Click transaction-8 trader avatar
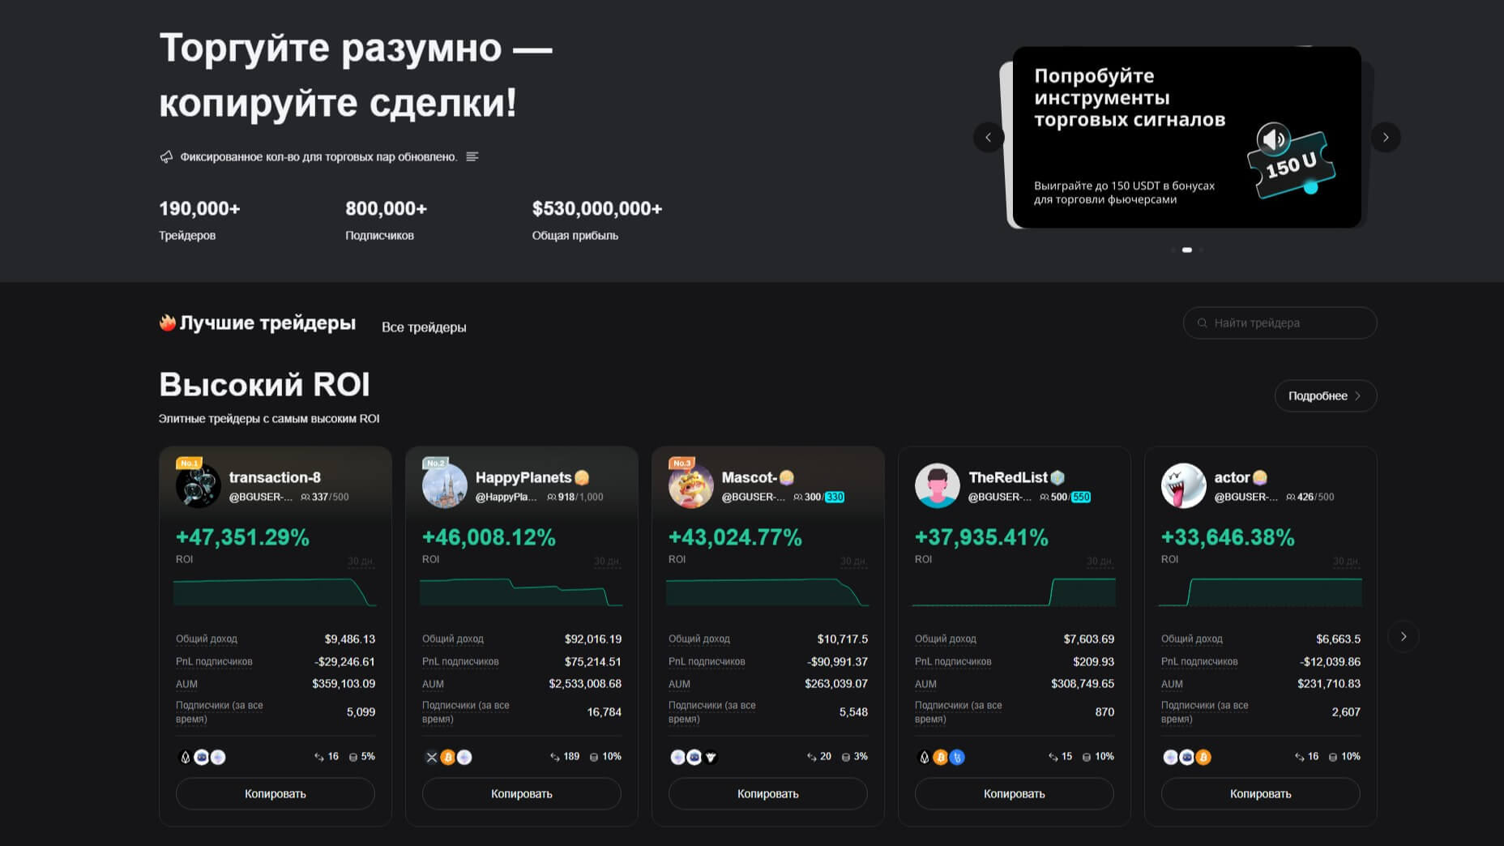The height and width of the screenshot is (846, 1504). pyautogui.click(x=198, y=485)
